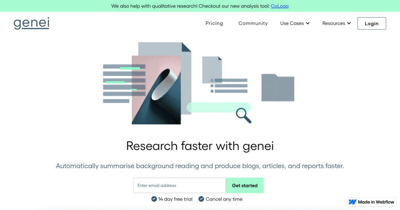Click the Made in Webflow badge
400x210 pixels.
tap(371, 202)
